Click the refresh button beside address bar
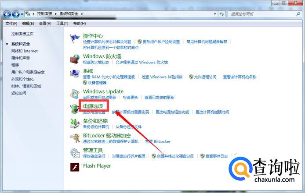 click(222, 14)
